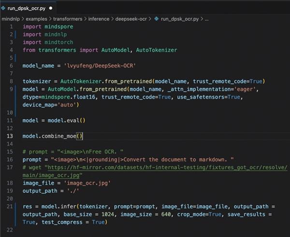Open the examples breadcrumb segment
290x237 pixels.
point(36,19)
